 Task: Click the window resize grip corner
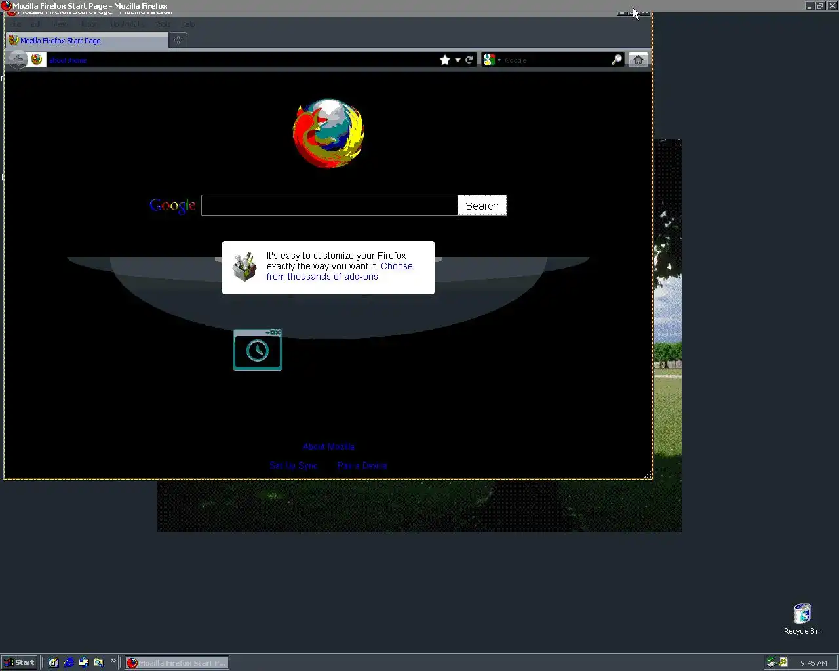coord(648,474)
